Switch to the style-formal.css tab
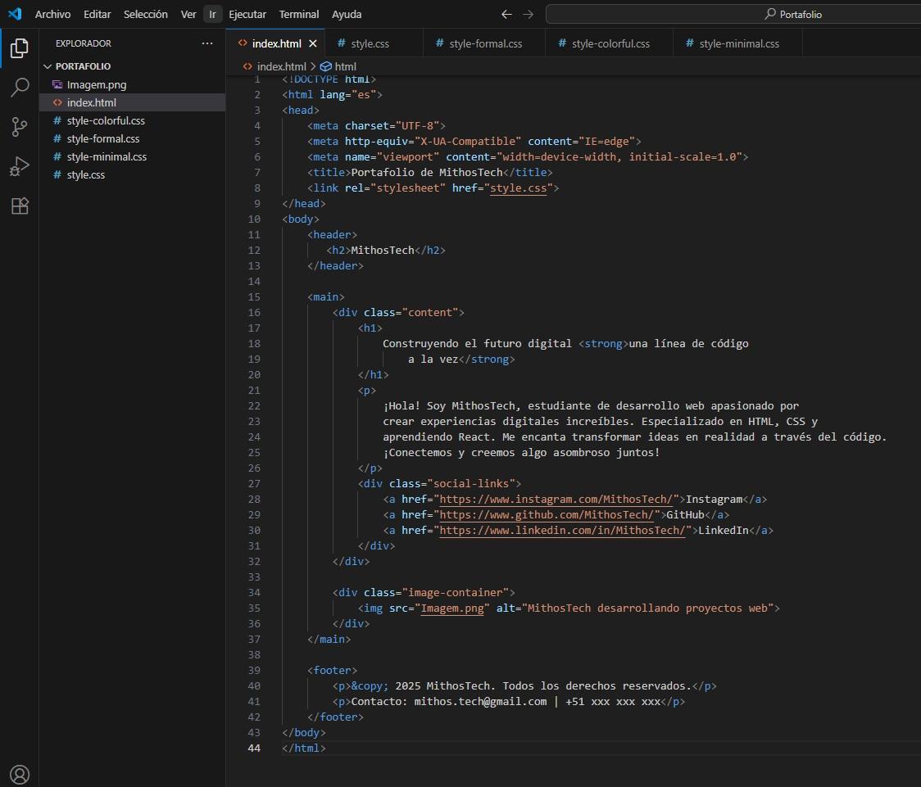This screenshot has height=787, width=921. 484,43
